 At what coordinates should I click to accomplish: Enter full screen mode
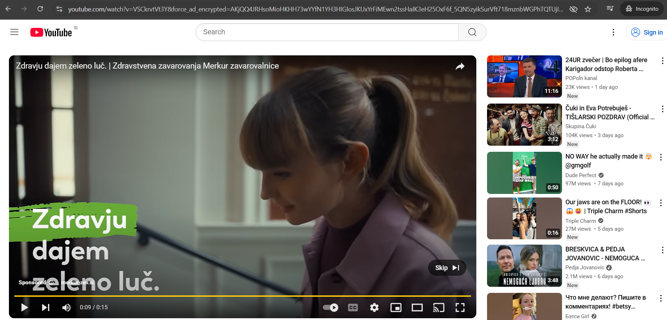pyautogui.click(x=460, y=307)
